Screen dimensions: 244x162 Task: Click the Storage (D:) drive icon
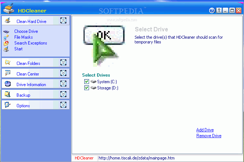pos(93,88)
